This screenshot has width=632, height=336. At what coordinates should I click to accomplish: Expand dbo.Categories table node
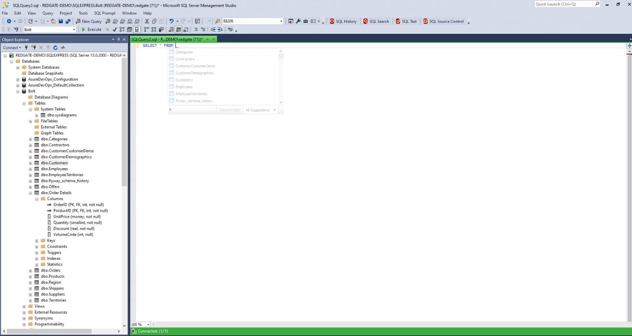pyautogui.click(x=30, y=139)
